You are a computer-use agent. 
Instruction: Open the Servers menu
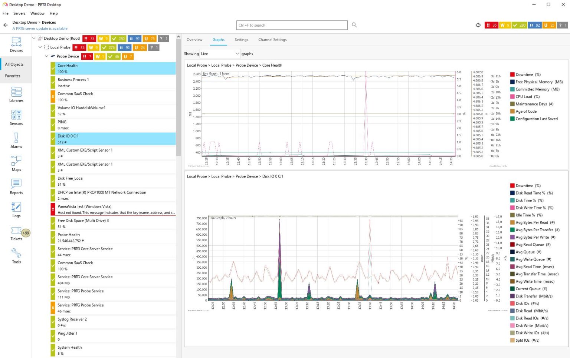point(19,13)
